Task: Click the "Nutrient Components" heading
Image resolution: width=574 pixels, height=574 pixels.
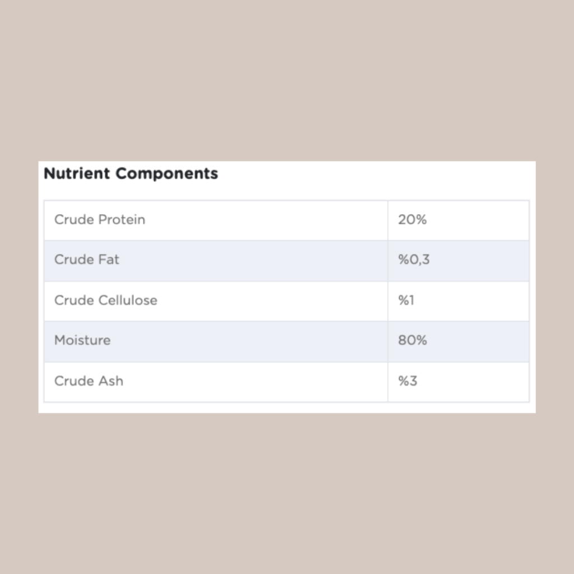Action: pos(131,174)
